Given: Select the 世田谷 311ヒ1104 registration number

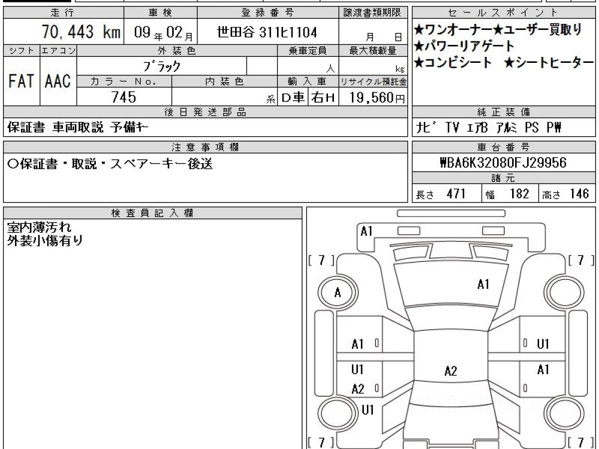Looking at the screenshot, I should pyautogui.click(x=267, y=33).
